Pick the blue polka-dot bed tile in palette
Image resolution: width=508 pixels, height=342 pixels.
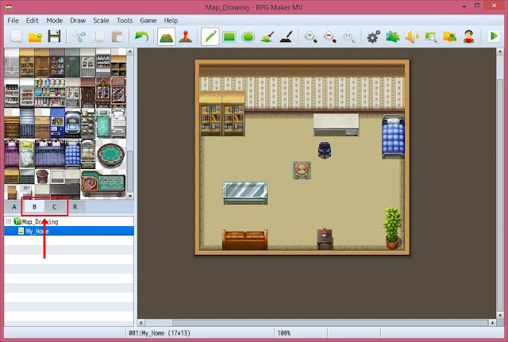pyautogui.click(x=72, y=154)
